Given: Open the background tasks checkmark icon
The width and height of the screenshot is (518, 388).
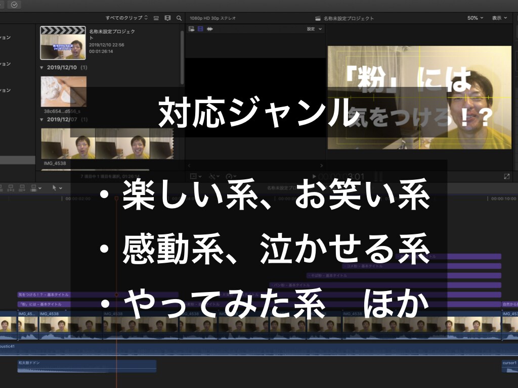Looking at the screenshot, I should [14, 5].
